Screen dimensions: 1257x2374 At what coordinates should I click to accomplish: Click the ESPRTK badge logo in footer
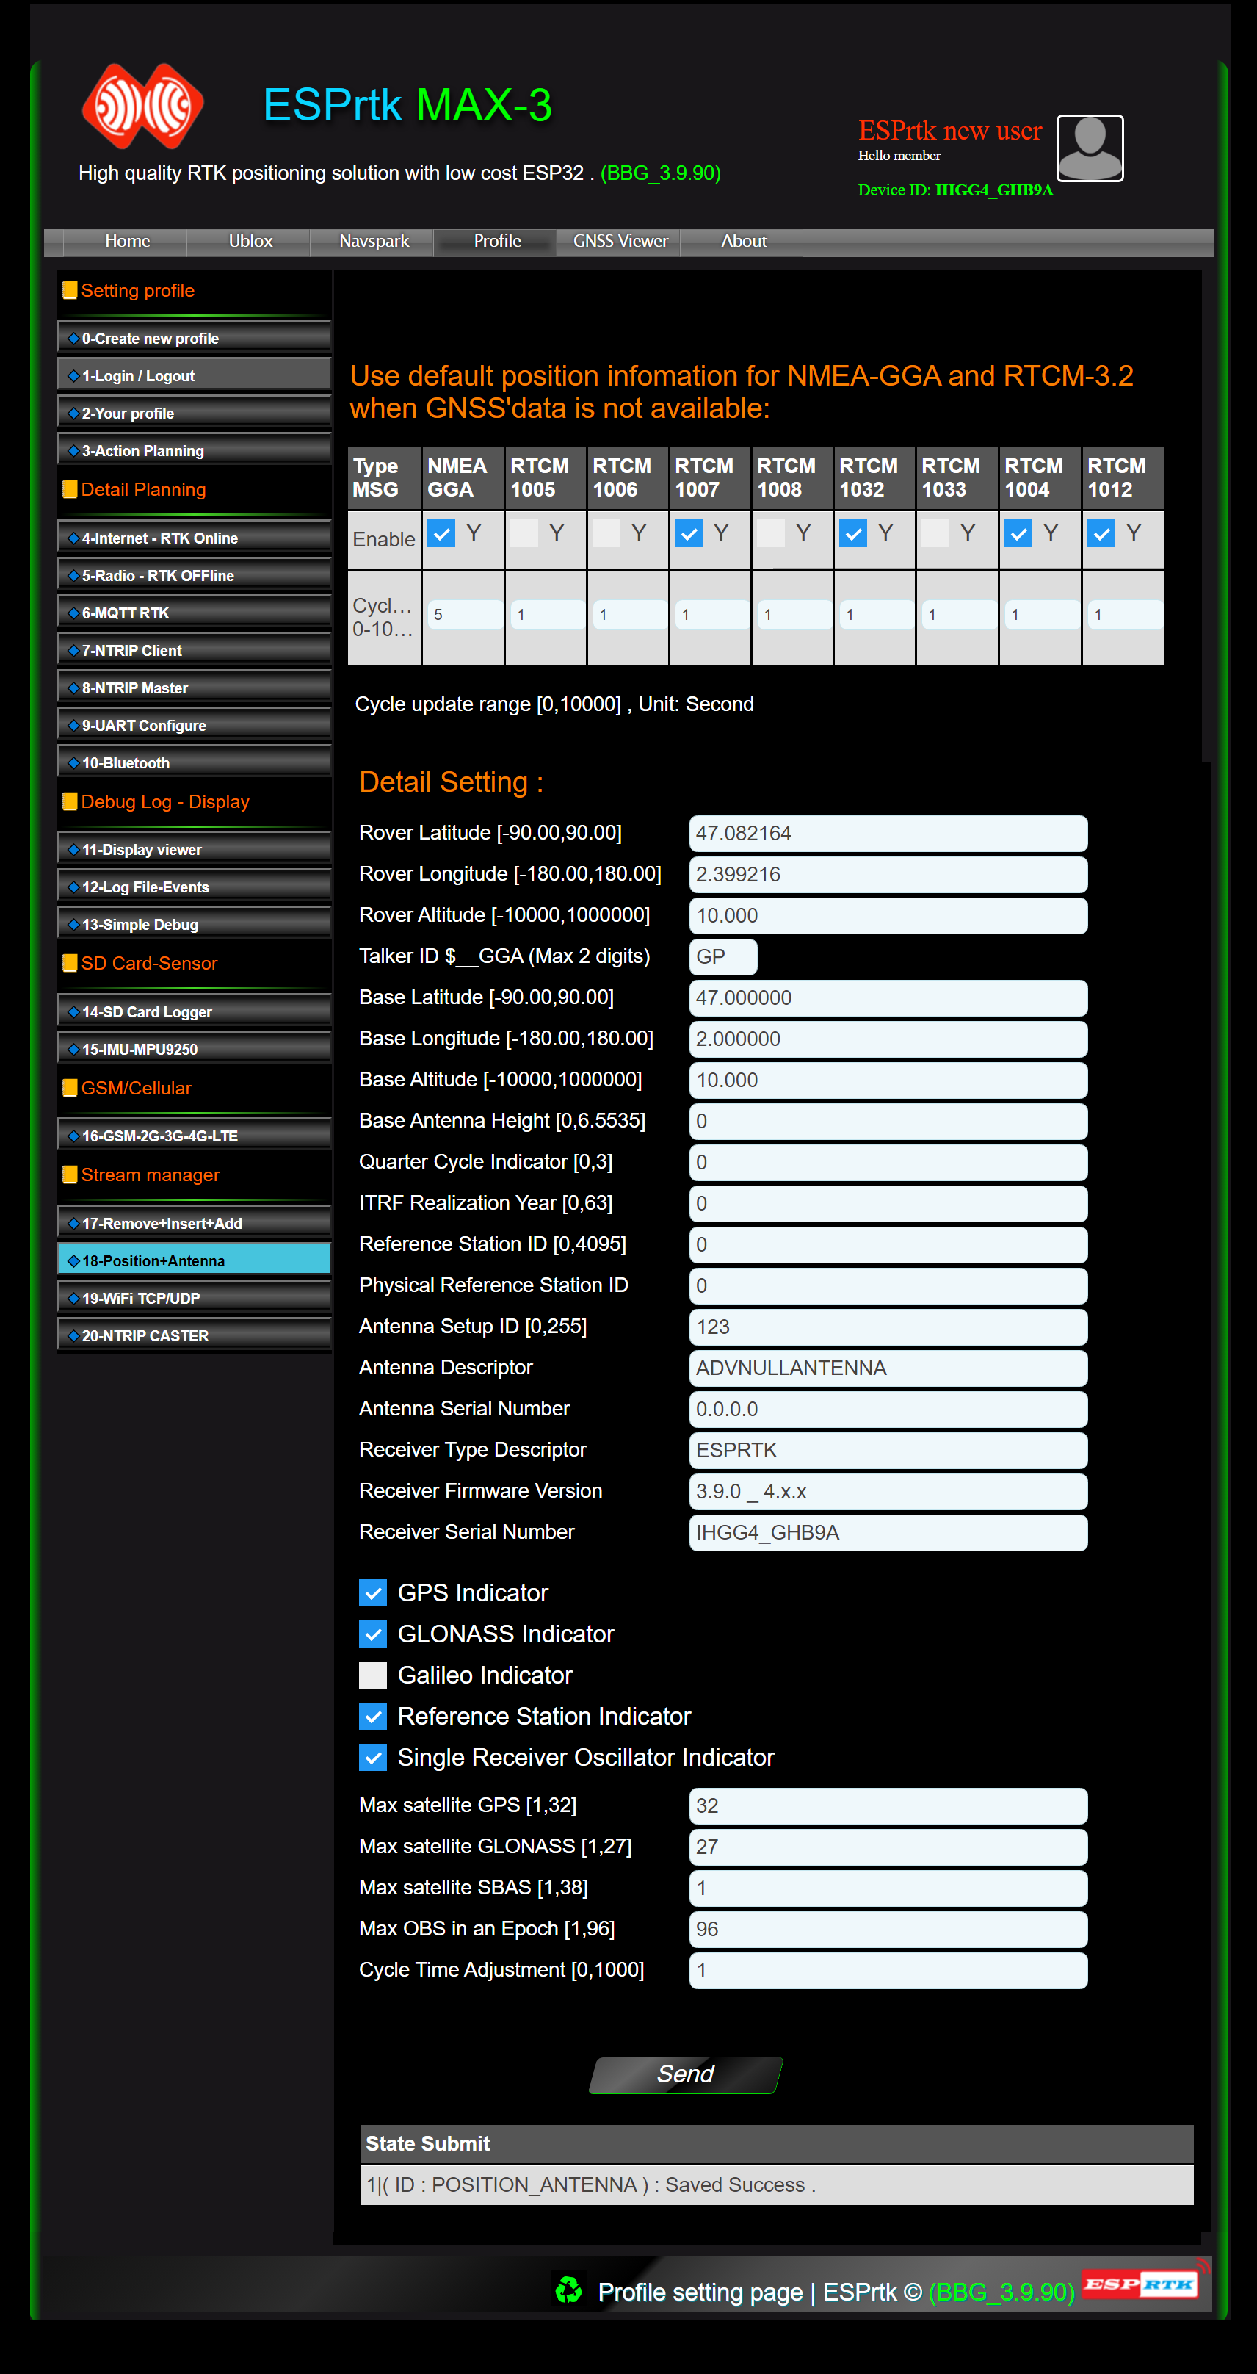pyautogui.click(x=1140, y=2283)
